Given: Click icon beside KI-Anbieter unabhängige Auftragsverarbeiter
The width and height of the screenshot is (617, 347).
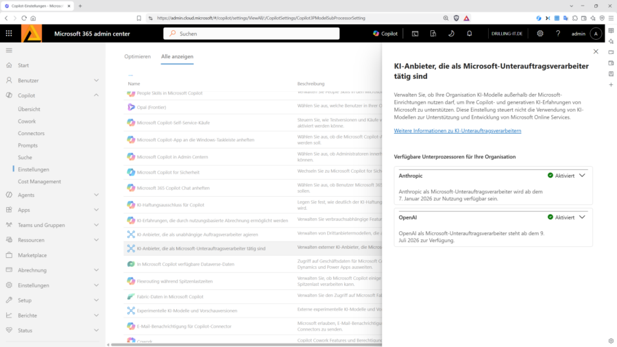Looking at the screenshot, I should (131, 235).
